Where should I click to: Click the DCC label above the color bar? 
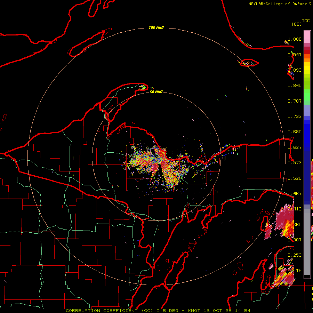pos(305,21)
